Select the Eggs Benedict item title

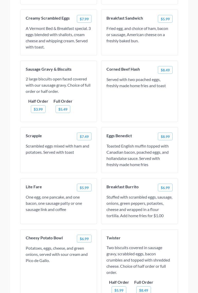119,136
